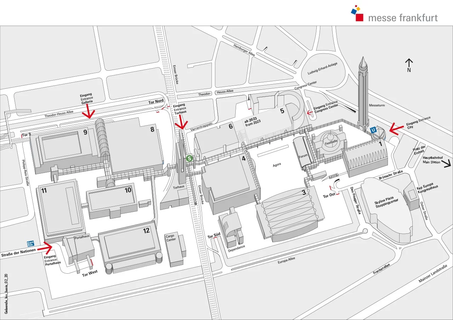Screen dimensions: 453x320
Task: Click the Cargo Center building
Action: [x=176, y=250]
